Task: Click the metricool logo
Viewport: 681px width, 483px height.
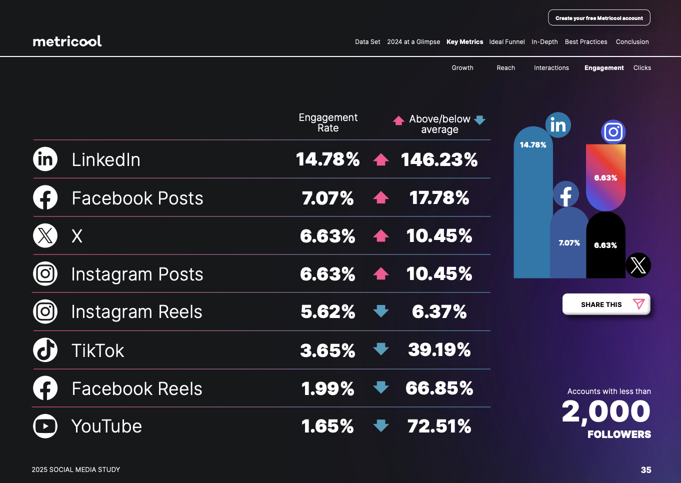Action: (67, 41)
